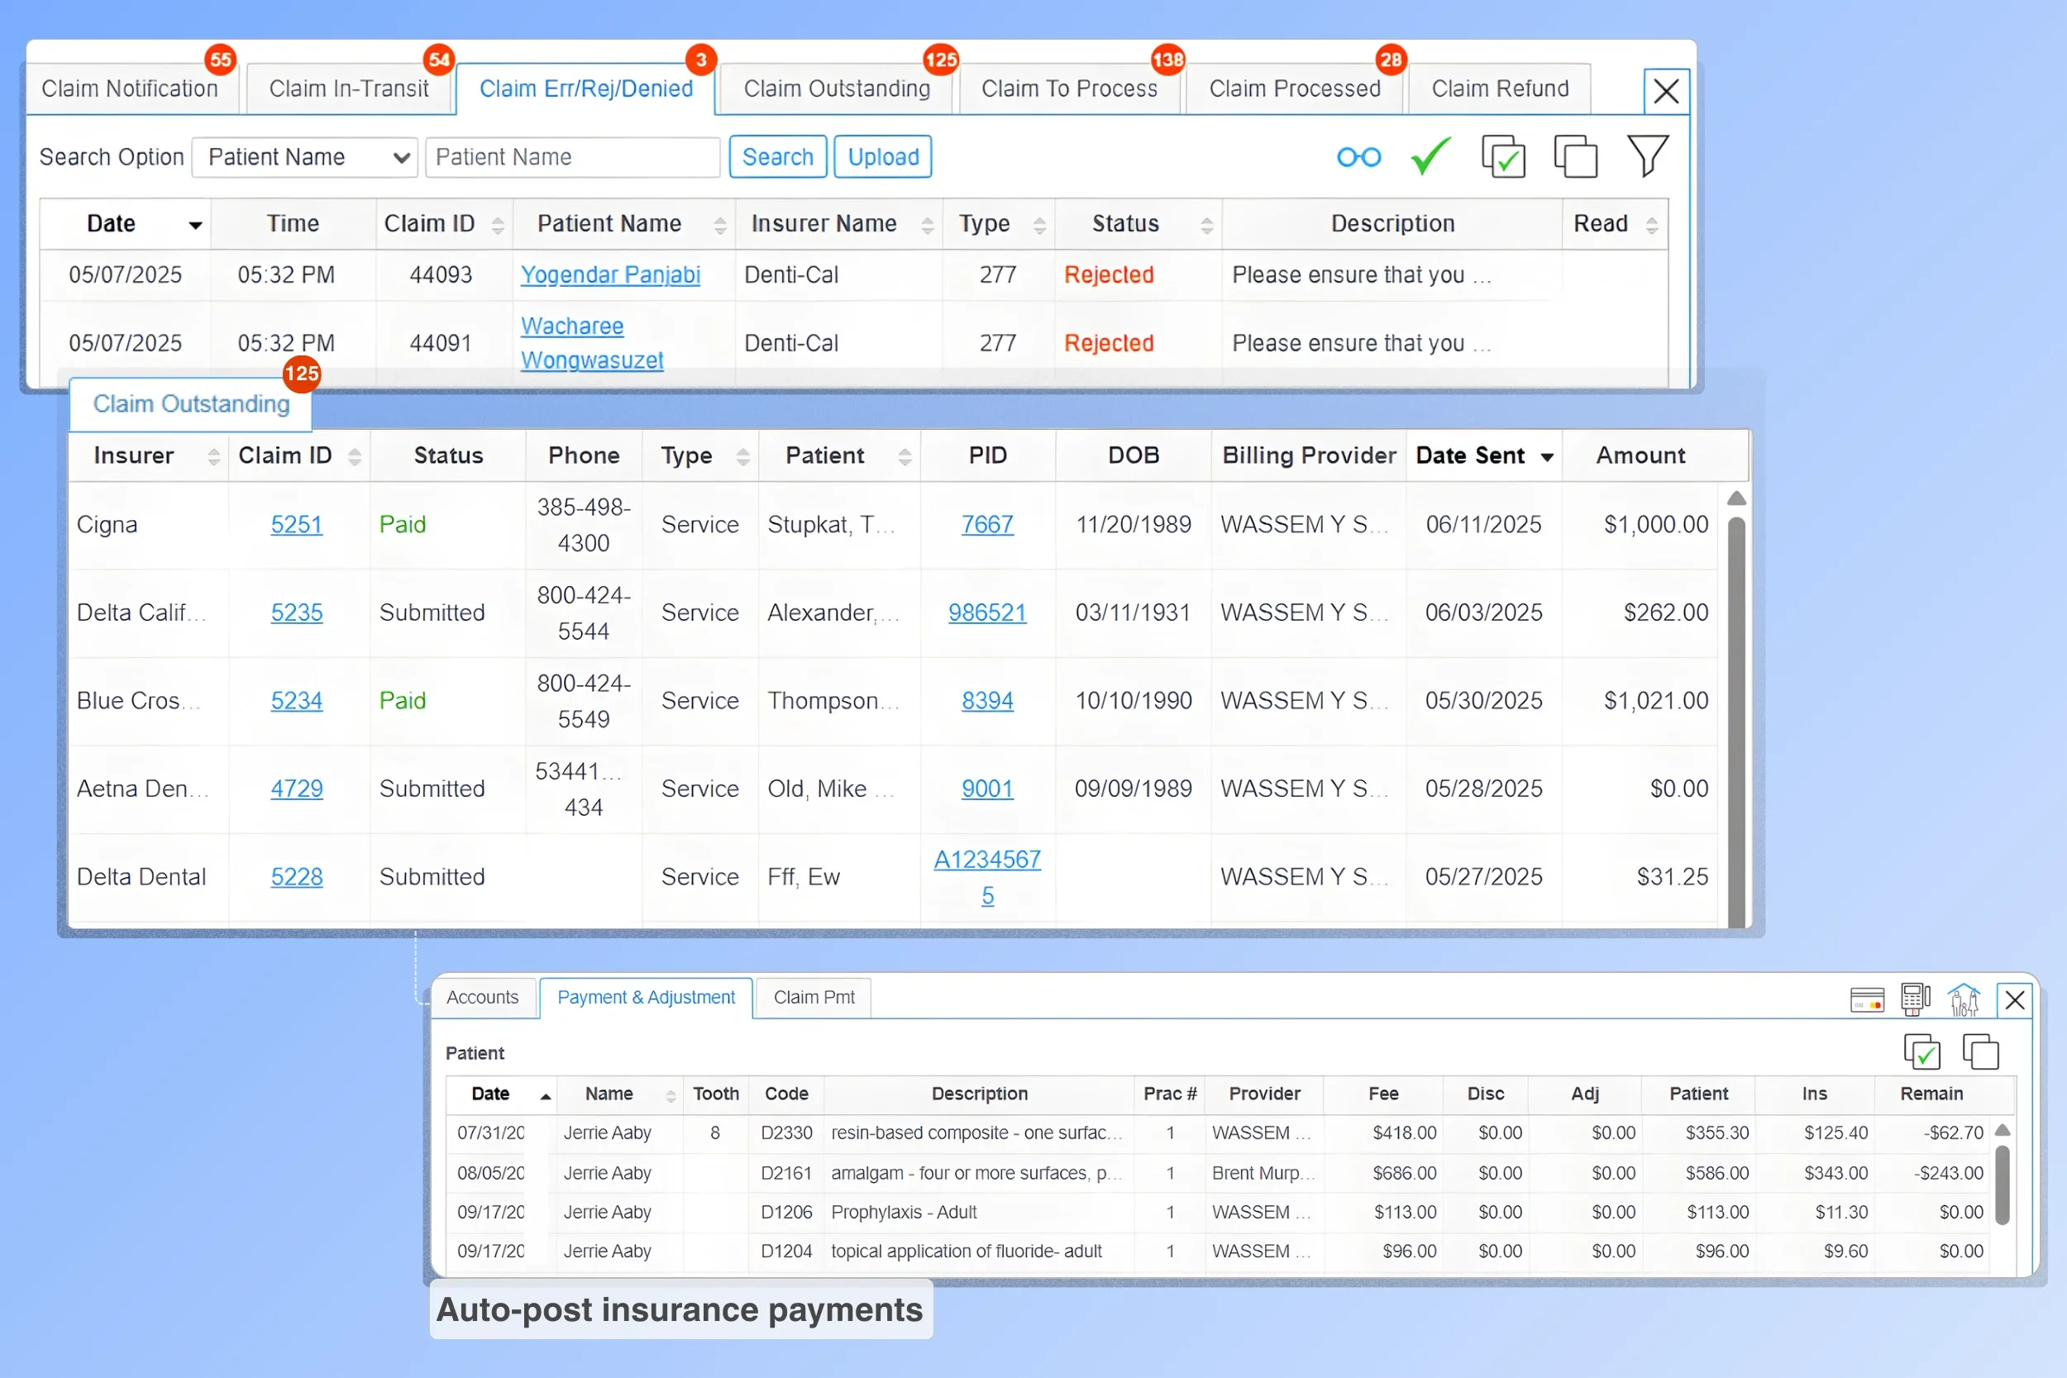Screen dimensions: 2067x1378
Task: Open patient link Yogendar Panjabi
Action: [611, 274]
